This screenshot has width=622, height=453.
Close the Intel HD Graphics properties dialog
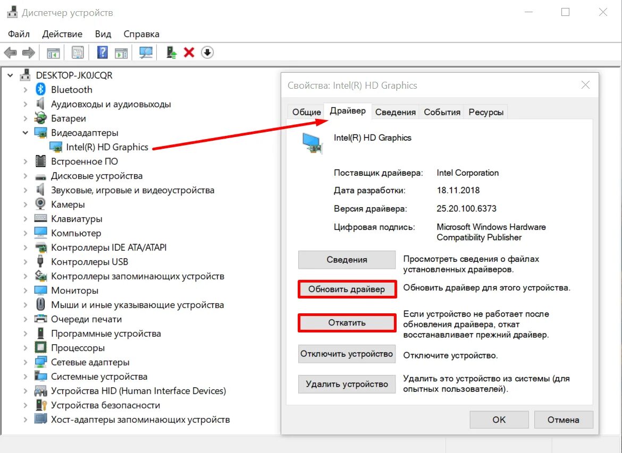click(x=585, y=85)
